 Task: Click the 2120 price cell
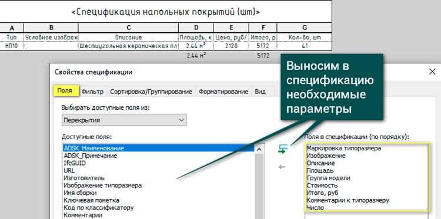click(x=231, y=46)
